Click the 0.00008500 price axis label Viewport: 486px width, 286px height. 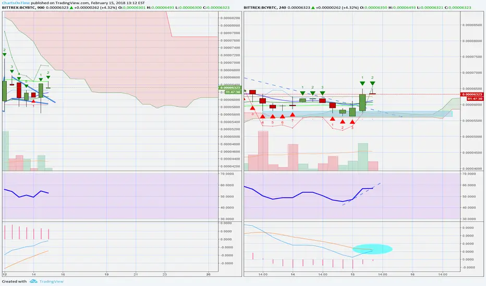472,25
